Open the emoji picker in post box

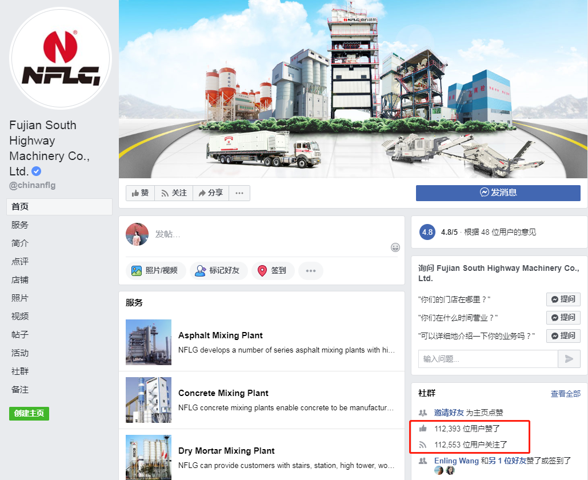[395, 247]
